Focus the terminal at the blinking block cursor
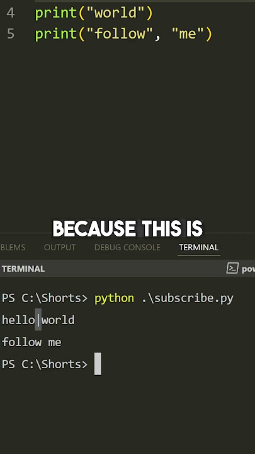The image size is (255, 454). pyautogui.click(x=98, y=364)
